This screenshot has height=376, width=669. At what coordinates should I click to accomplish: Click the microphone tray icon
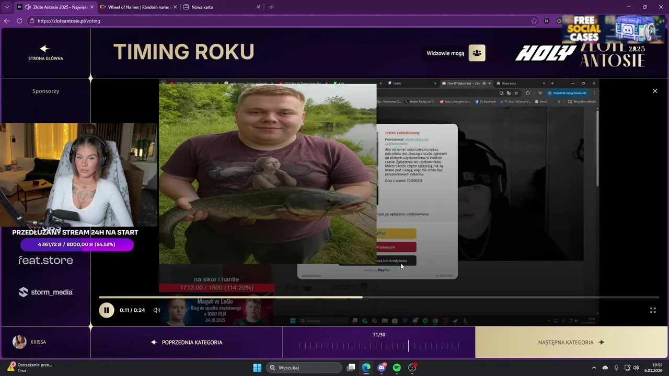(x=616, y=368)
